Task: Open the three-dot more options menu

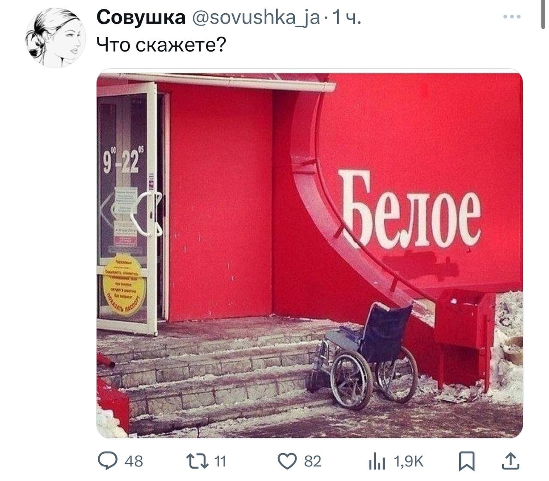Action: click(x=512, y=17)
